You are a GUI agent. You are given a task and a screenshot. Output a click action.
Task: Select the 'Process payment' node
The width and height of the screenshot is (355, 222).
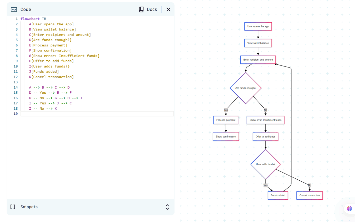click(x=226, y=120)
